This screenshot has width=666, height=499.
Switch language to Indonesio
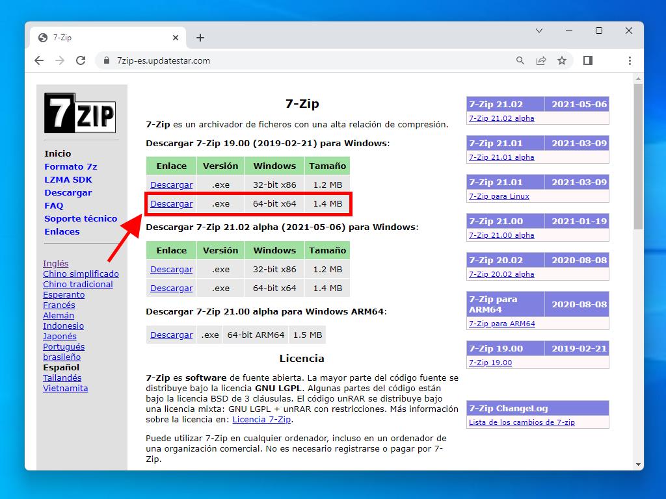pyautogui.click(x=63, y=326)
